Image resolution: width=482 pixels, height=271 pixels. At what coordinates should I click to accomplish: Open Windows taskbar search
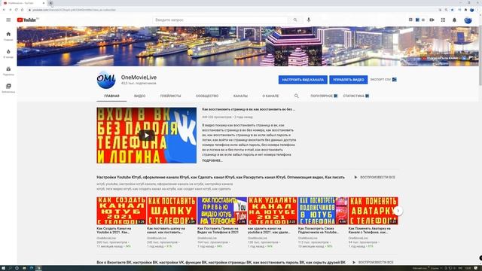(x=10, y=268)
